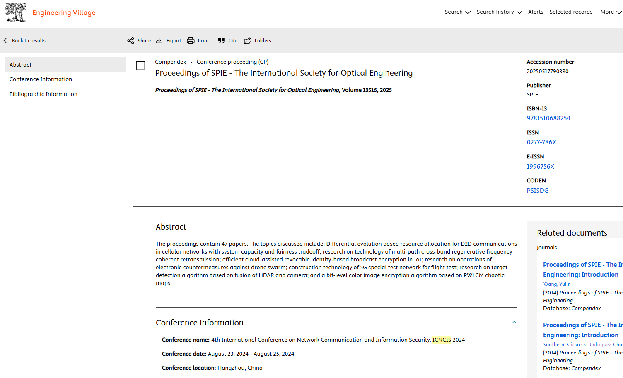Expand the More menu
623x378 pixels.
611,12
